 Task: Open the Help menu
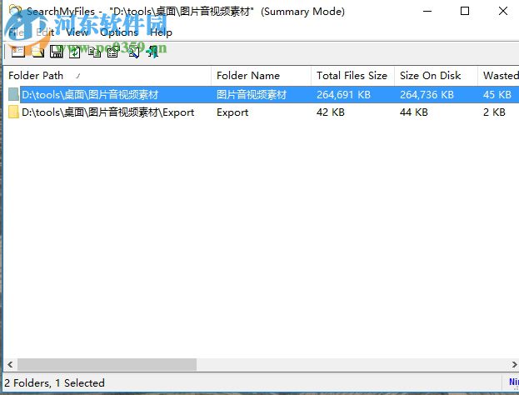(x=161, y=32)
